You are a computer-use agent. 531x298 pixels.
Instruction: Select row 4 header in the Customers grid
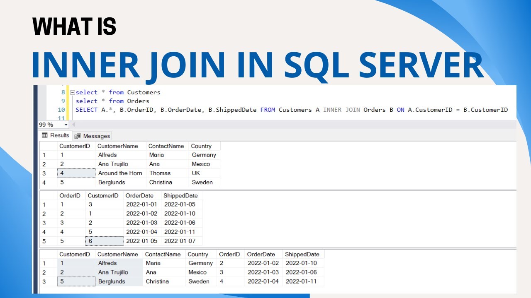[x=48, y=182]
